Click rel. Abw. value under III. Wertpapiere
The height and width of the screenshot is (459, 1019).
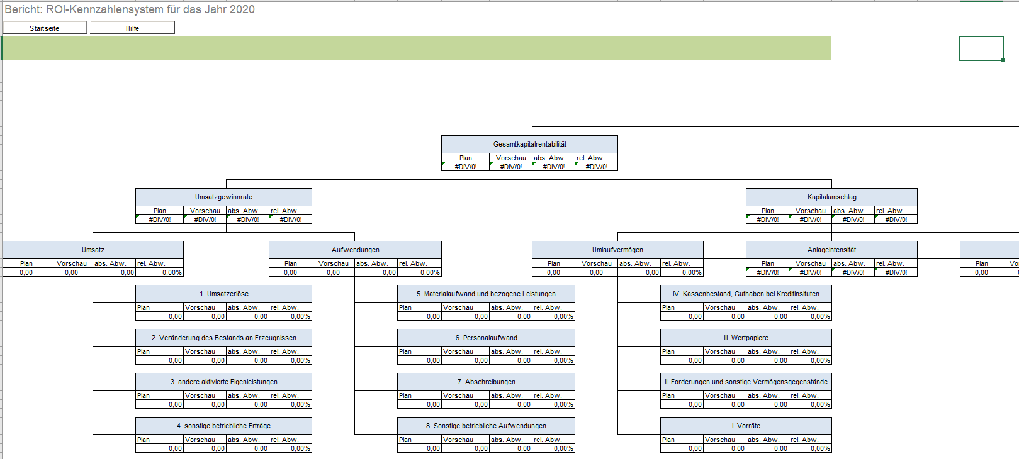click(x=810, y=360)
